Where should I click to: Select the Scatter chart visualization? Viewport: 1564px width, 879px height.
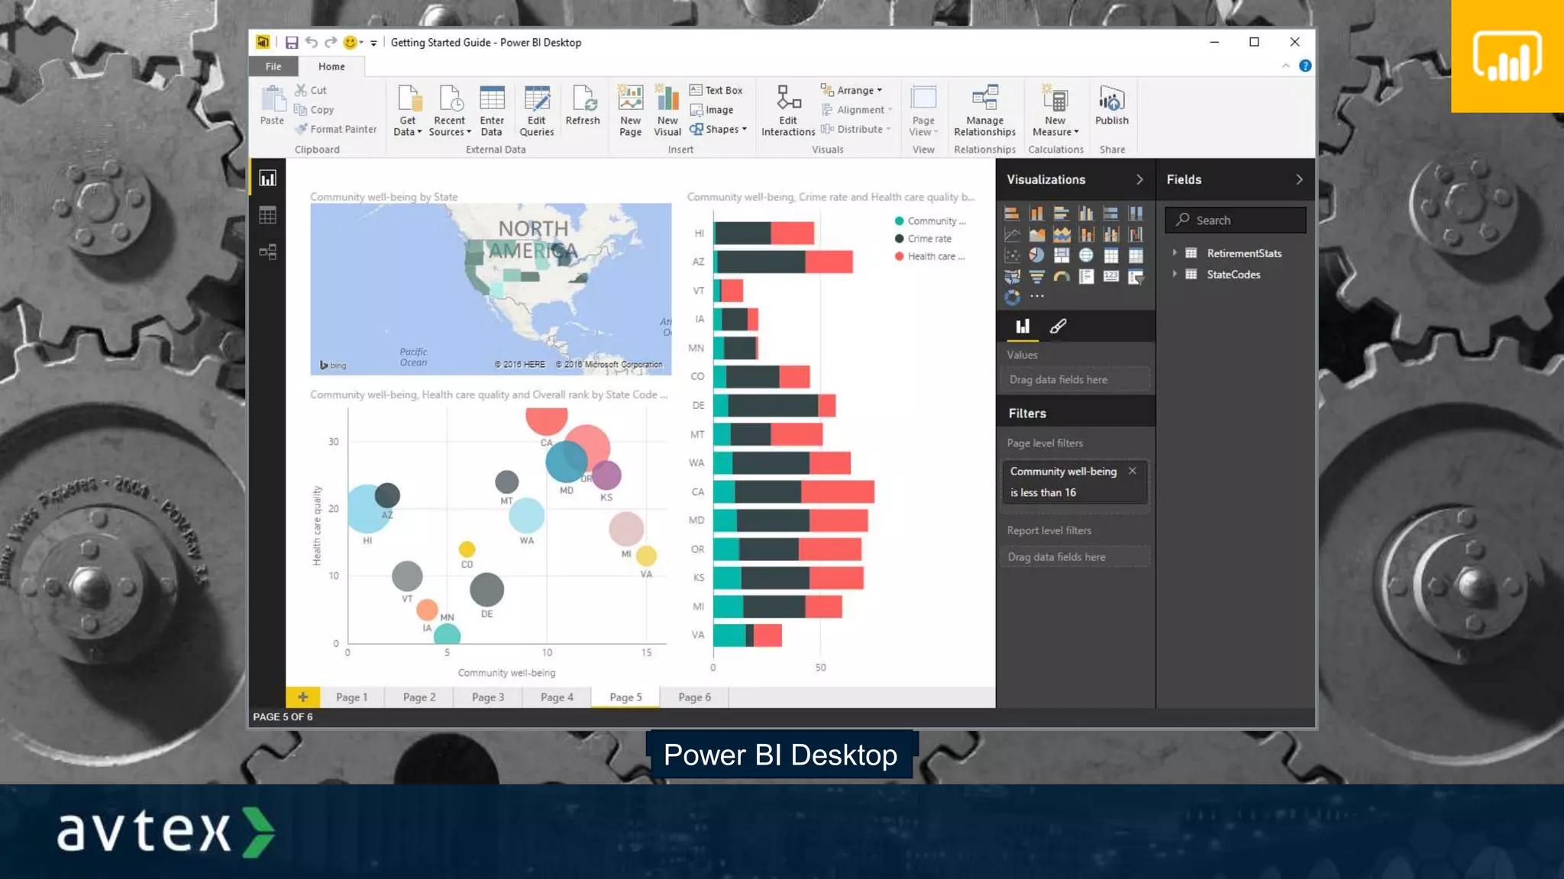pyautogui.click(x=1012, y=256)
